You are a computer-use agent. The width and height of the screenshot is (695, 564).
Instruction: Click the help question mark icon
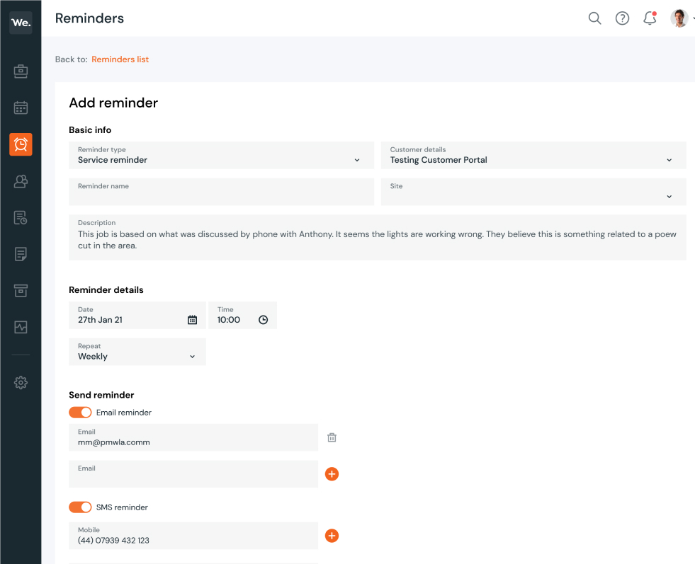pos(622,18)
